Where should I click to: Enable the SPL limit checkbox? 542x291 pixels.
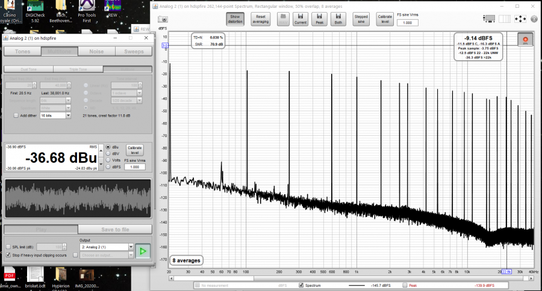(8, 247)
